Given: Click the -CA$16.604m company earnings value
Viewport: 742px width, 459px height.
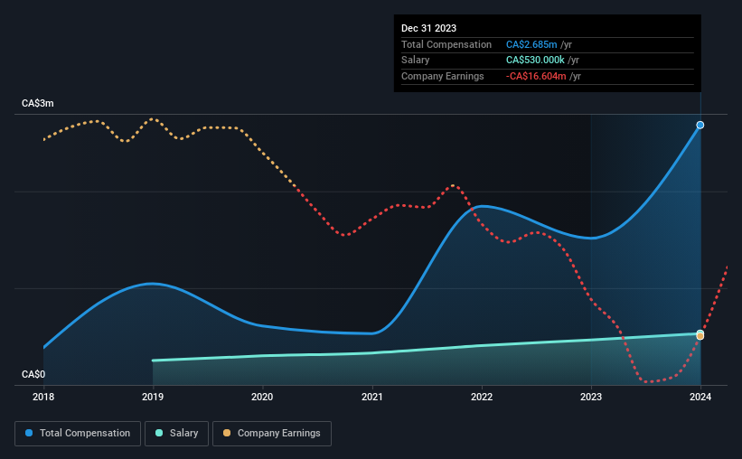Looking at the screenshot, I should click(536, 76).
